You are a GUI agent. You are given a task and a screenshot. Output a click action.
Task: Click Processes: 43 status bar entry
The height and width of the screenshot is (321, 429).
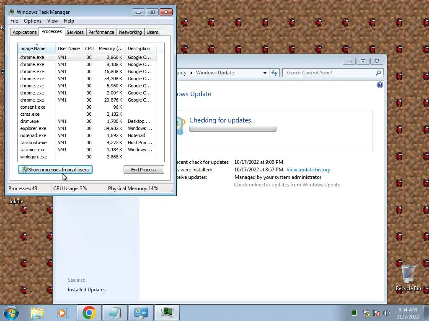click(x=23, y=189)
